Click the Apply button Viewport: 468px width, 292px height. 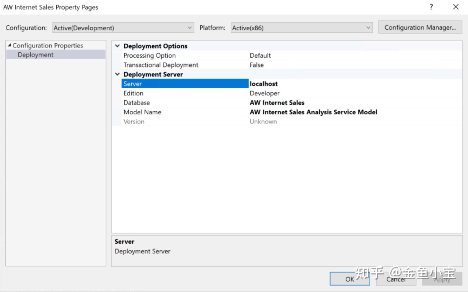tap(442, 279)
